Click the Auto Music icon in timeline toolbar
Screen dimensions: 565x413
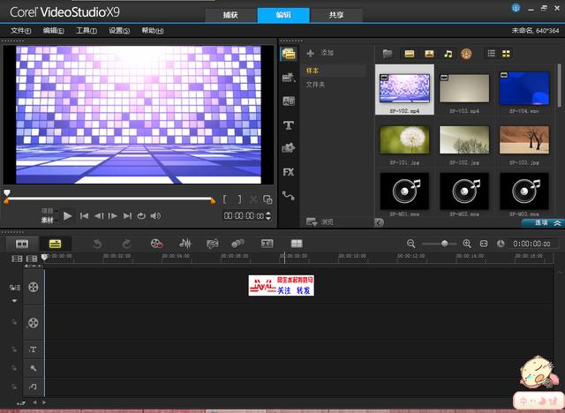coord(212,244)
